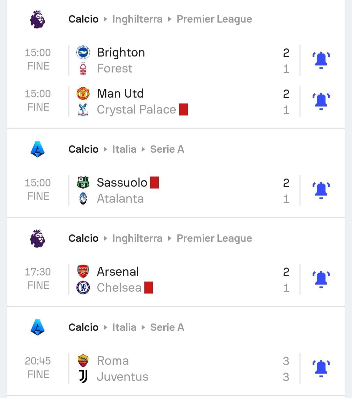Toggle the Arsenal vs Chelsea notification bell
This screenshot has width=352, height=398.
coord(321,280)
